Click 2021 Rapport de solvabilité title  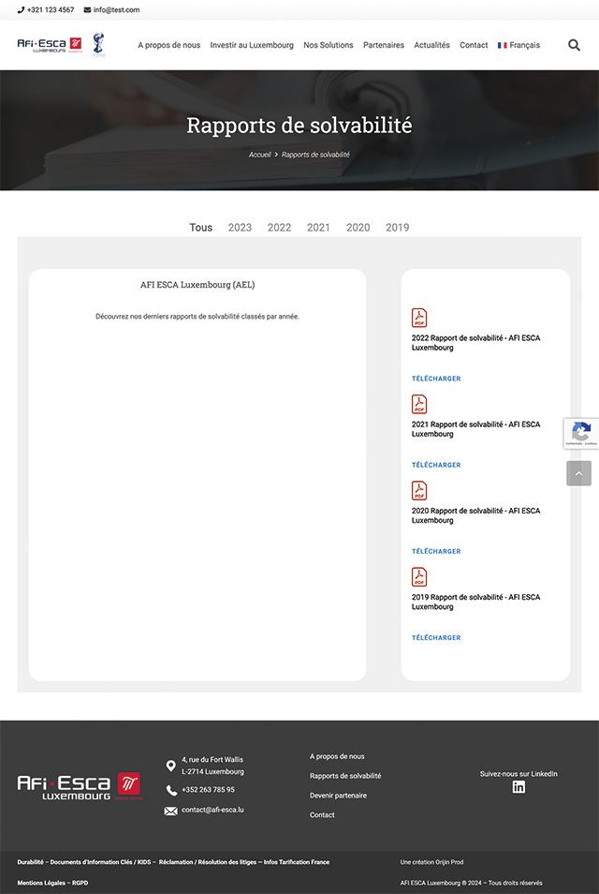click(476, 429)
